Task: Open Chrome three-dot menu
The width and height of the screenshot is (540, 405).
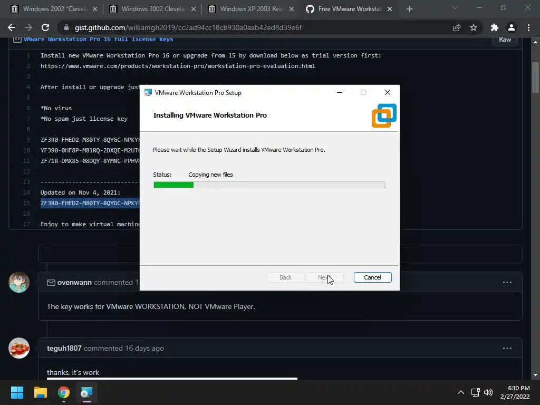Action: coord(528,27)
